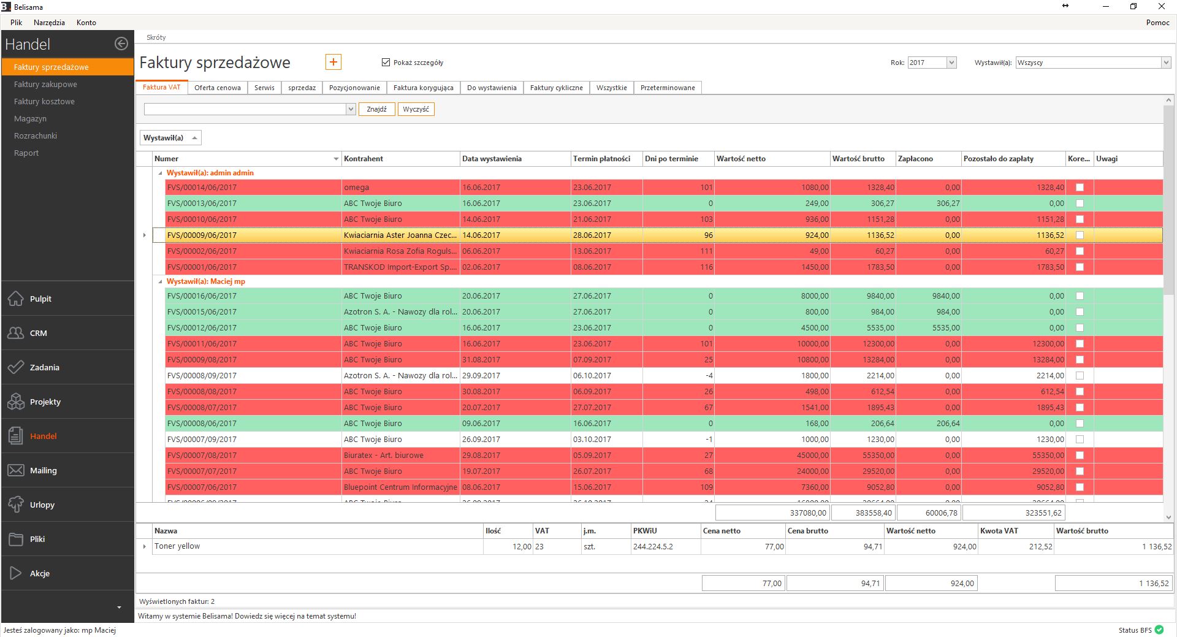Expand the Wystawił(a) Wszyscy dropdown

(1165, 63)
